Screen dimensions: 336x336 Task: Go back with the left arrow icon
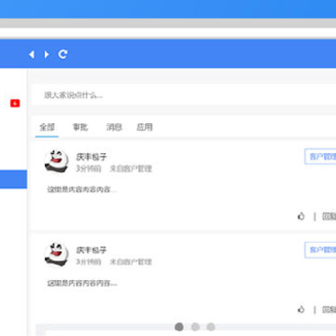(31, 54)
